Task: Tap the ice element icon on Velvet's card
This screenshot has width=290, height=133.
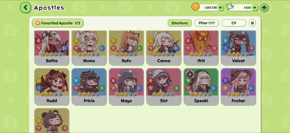Action: [x=225, y=40]
